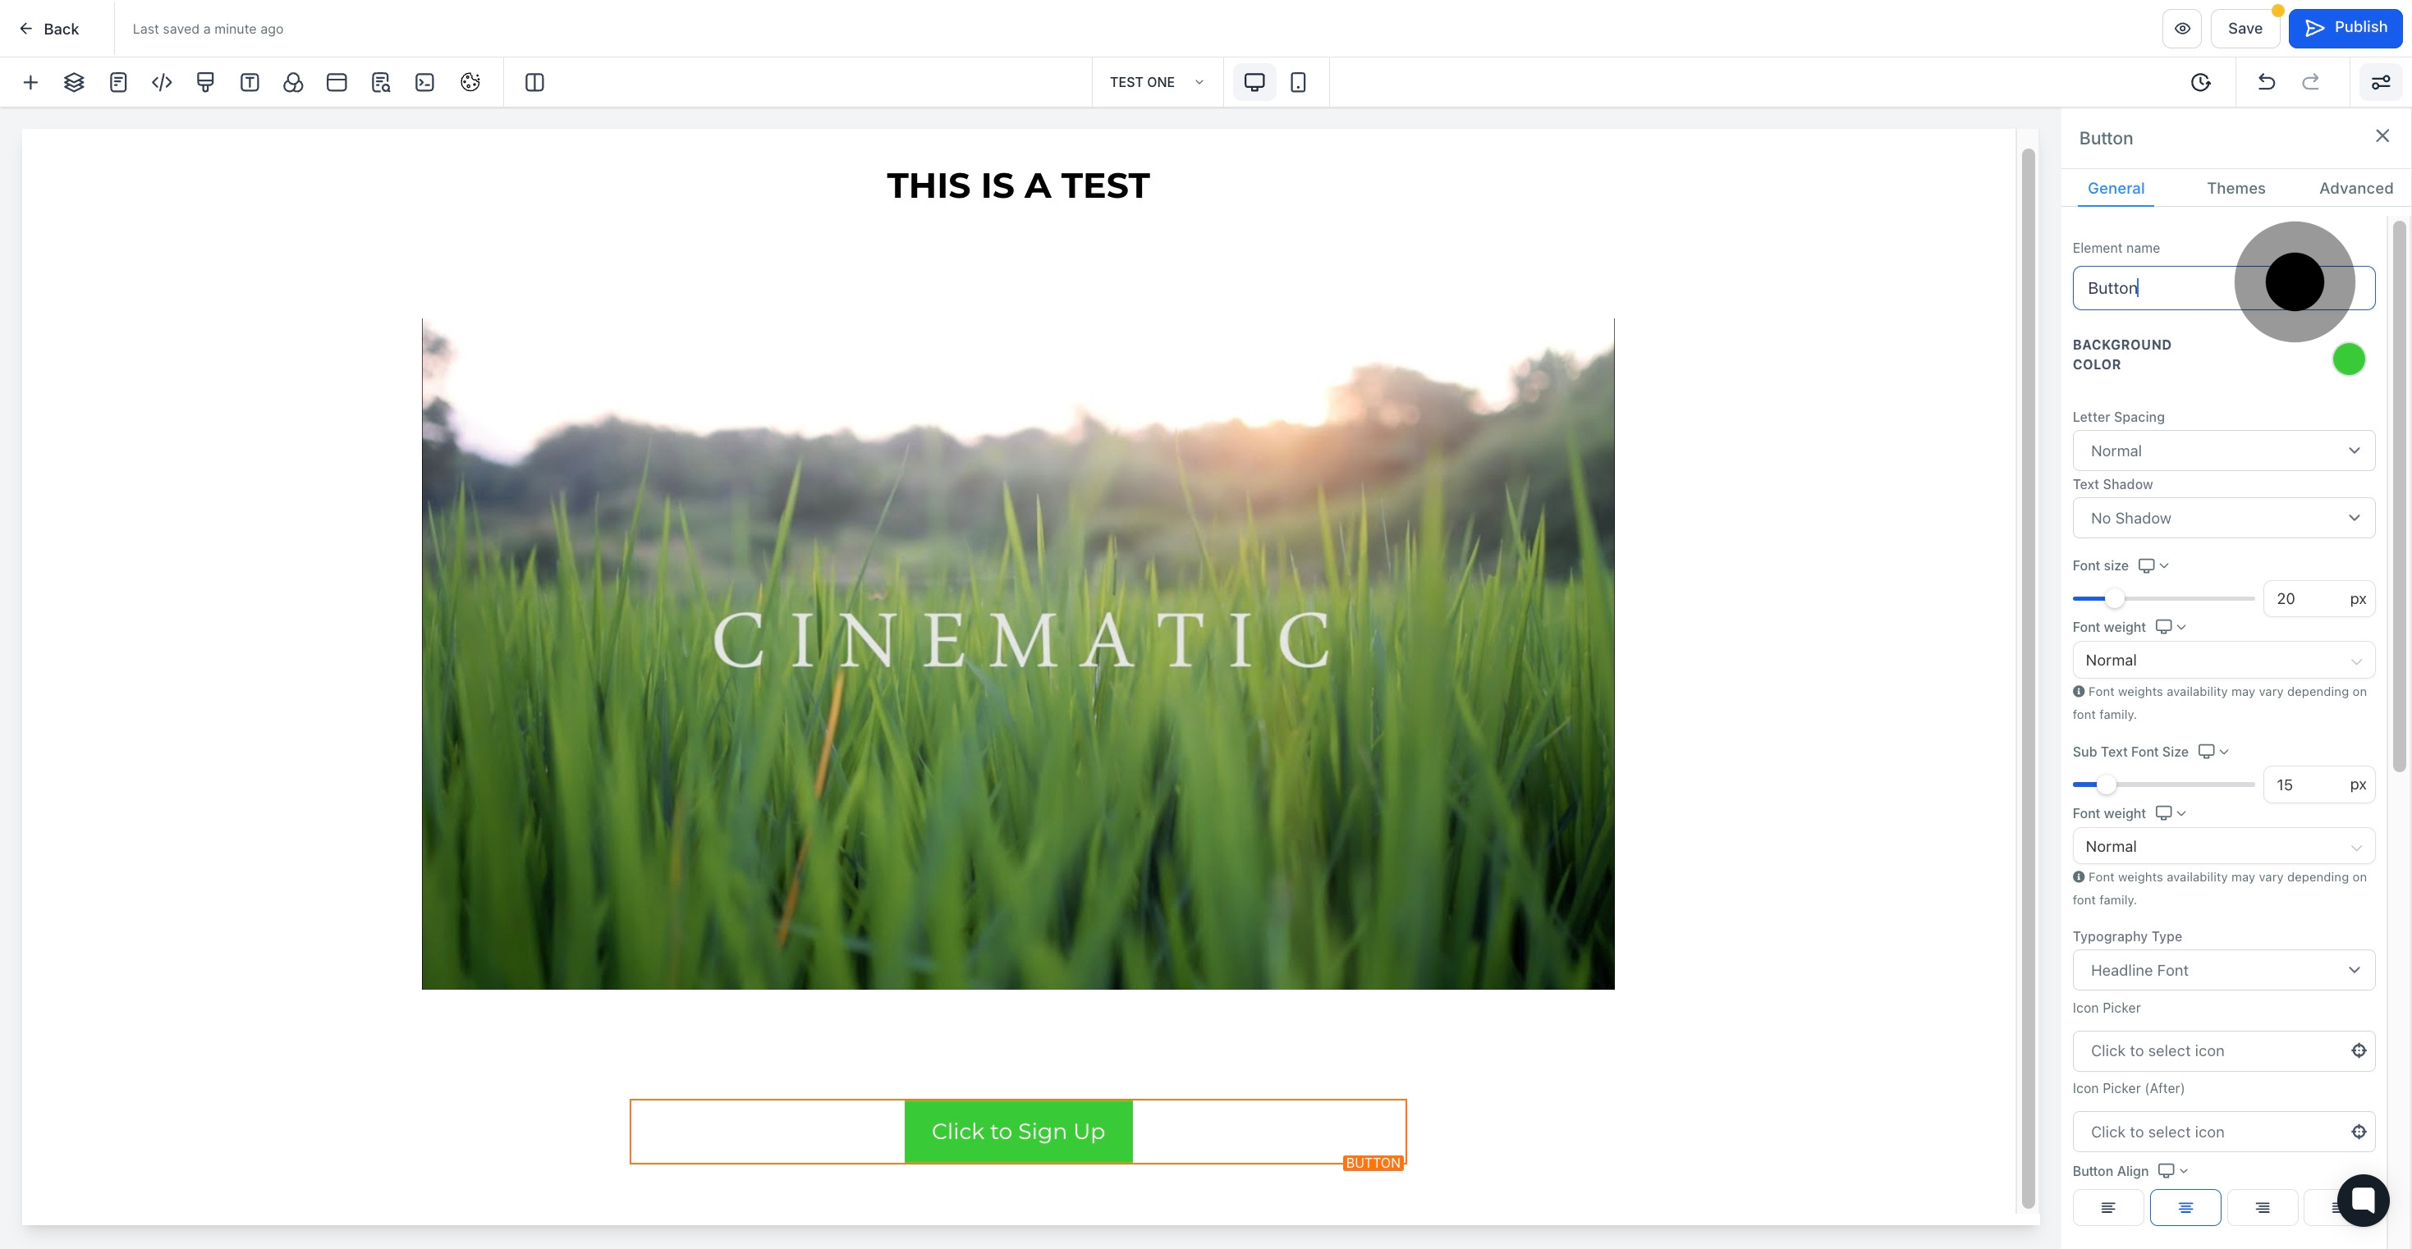Click the canvas vertical scrollbar
Viewport: 2412px width, 1249px height.
(2028, 678)
